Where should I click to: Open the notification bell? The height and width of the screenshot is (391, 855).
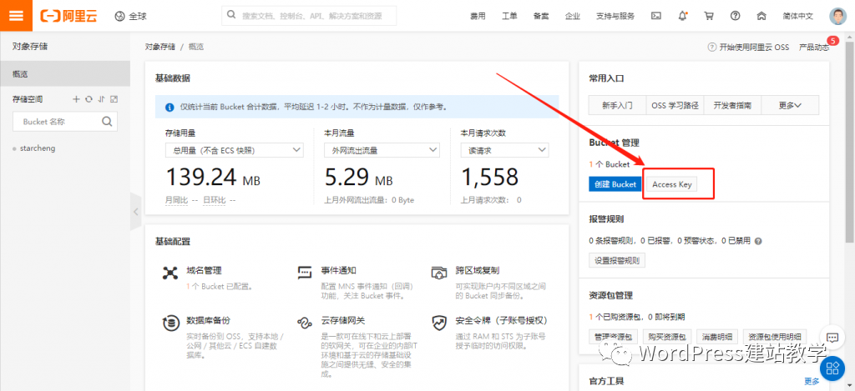click(x=683, y=16)
